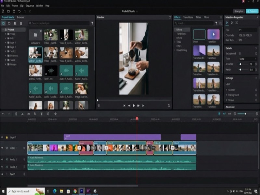Toggle visibility eye of the Layer 1 track
The height and width of the screenshot is (195, 260).
3,137
